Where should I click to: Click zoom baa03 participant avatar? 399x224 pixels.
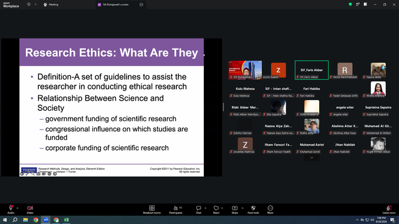pyautogui.click(x=279, y=70)
